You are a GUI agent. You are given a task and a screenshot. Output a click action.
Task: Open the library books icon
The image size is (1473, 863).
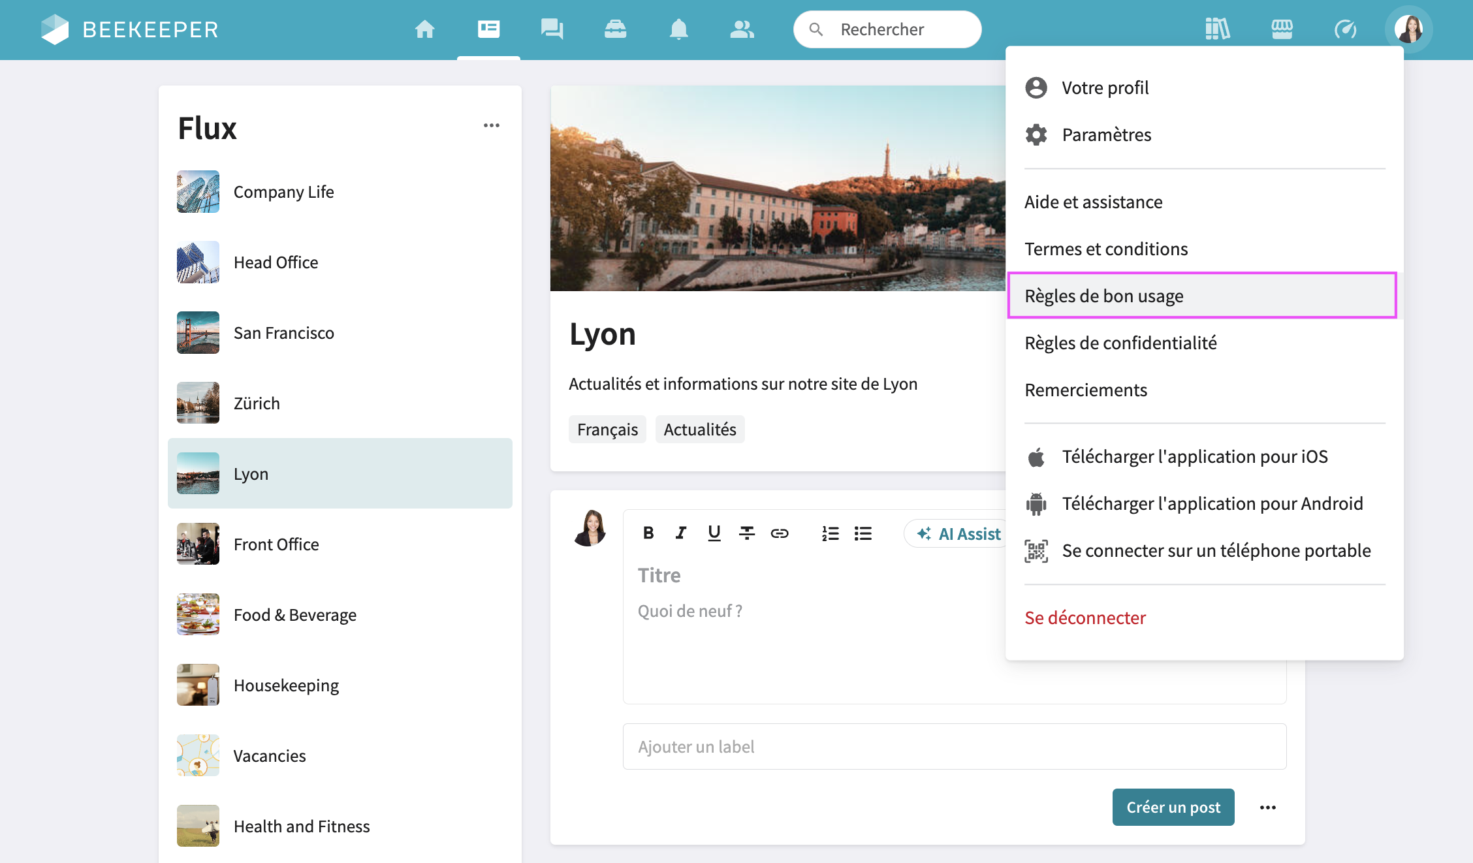point(1218,29)
